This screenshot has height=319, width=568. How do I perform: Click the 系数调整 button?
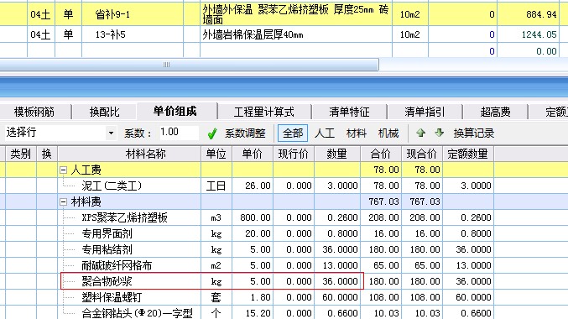click(245, 133)
